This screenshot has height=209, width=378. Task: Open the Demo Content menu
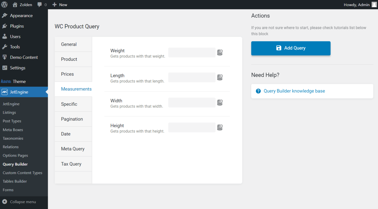(x=24, y=57)
